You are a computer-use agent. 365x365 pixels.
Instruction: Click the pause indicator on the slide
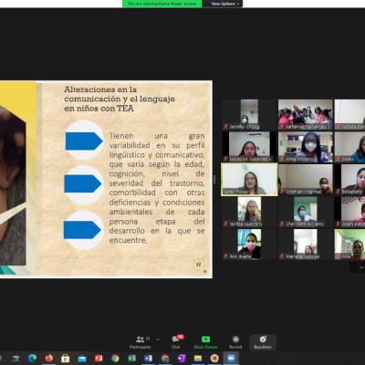(198, 265)
